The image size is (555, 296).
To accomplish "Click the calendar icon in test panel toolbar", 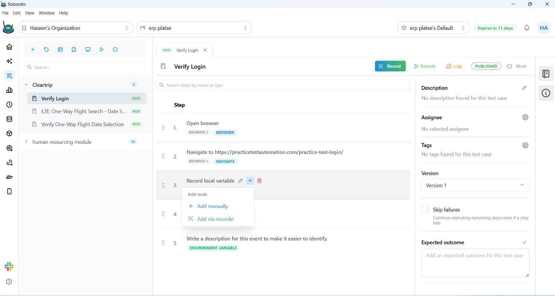I will click(60, 50).
